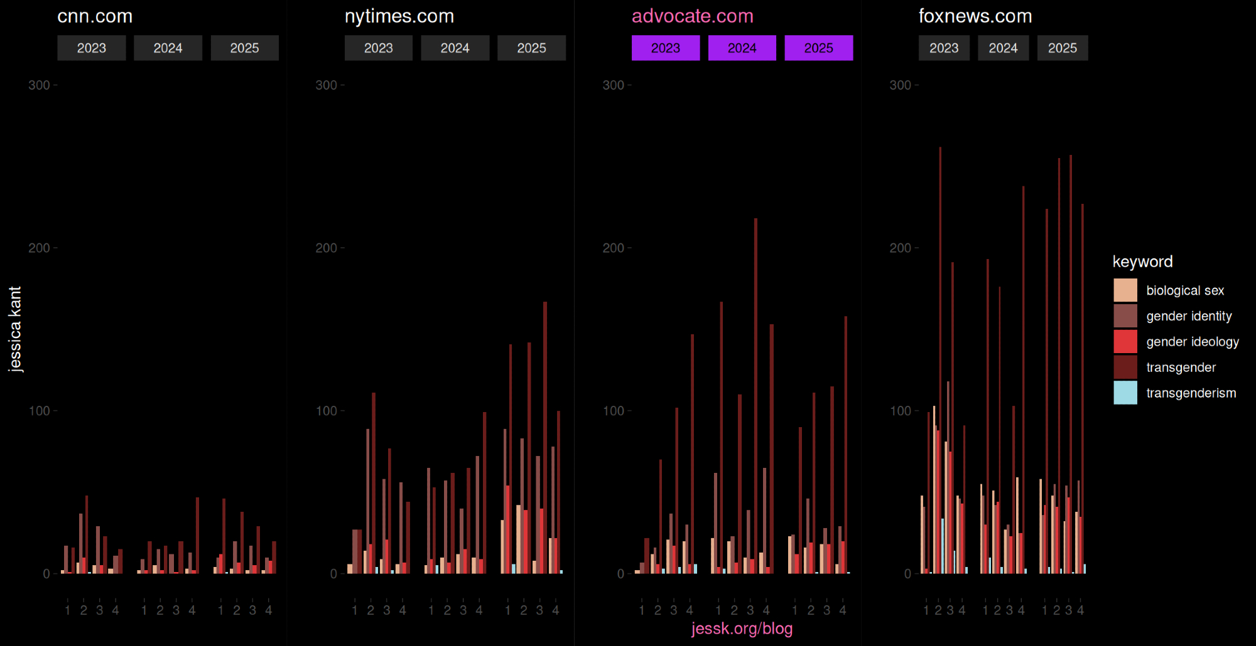Click the gender identity legend color swatch
Image resolution: width=1256 pixels, height=646 pixels.
1125,316
